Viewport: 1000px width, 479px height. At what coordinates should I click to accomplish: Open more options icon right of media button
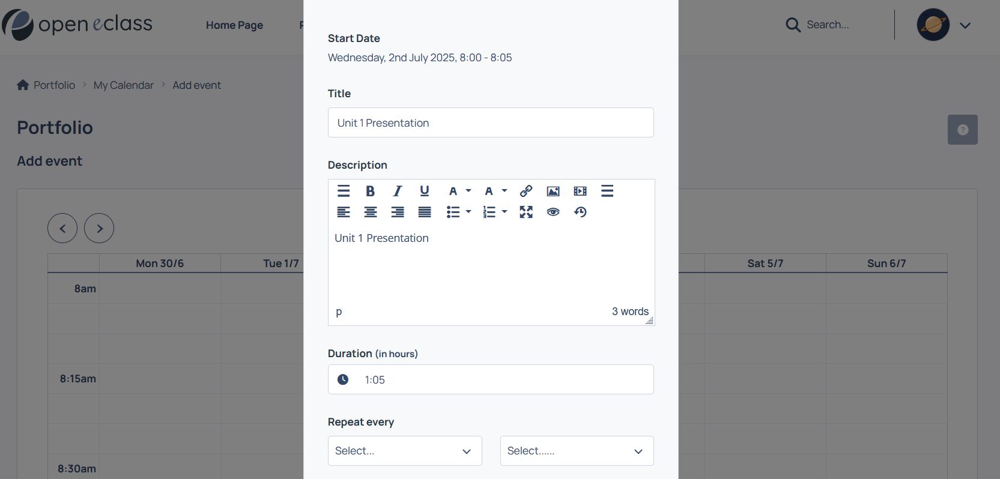[x=607, y=191]
